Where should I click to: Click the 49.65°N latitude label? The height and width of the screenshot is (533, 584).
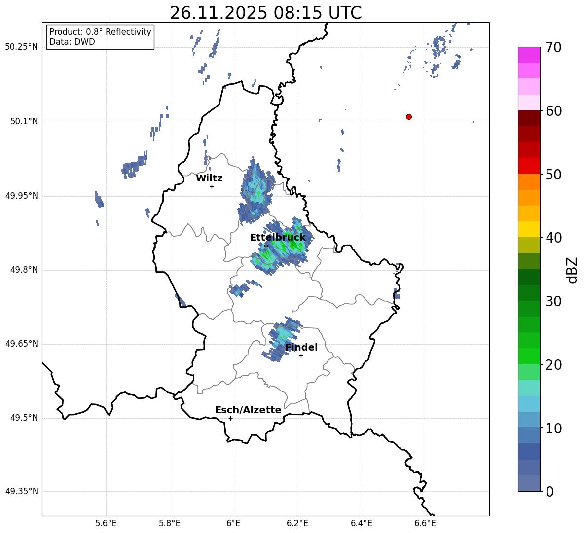22,343
